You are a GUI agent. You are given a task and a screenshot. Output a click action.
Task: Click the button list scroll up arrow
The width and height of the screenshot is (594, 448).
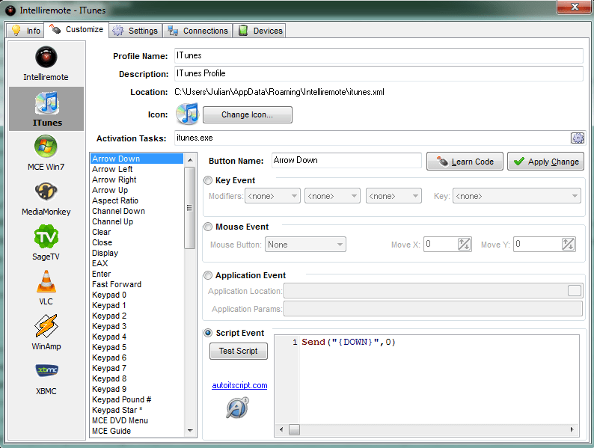click(190, 160)
